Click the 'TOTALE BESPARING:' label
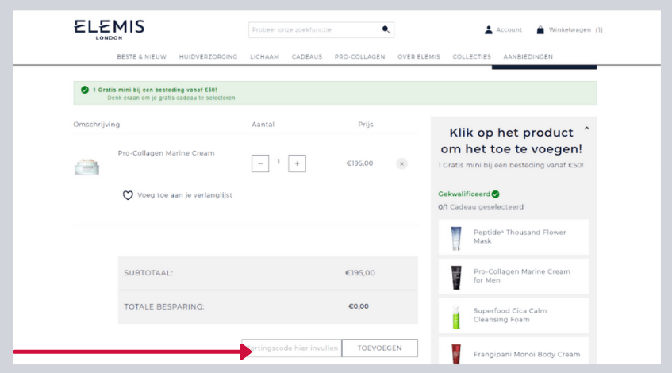The image size is (672, 373). click(164, 307)
